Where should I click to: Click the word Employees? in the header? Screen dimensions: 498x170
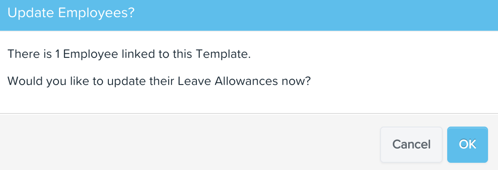tap(95, 13)
